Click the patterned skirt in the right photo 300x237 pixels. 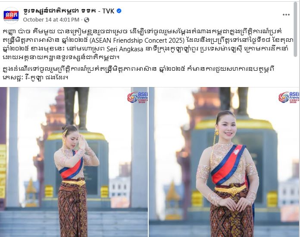(x=231, y=216)
